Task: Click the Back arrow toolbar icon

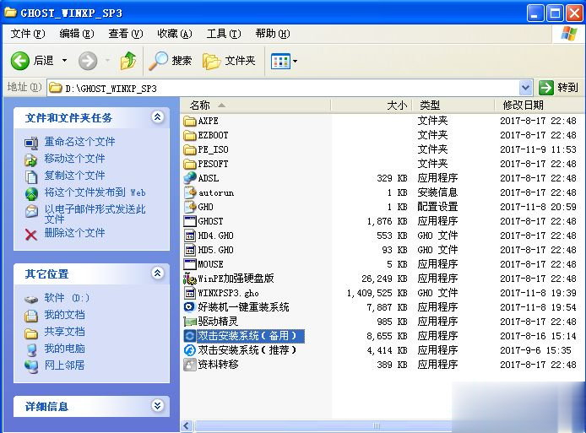Action: pyautogui.click(x=21, y=61)
